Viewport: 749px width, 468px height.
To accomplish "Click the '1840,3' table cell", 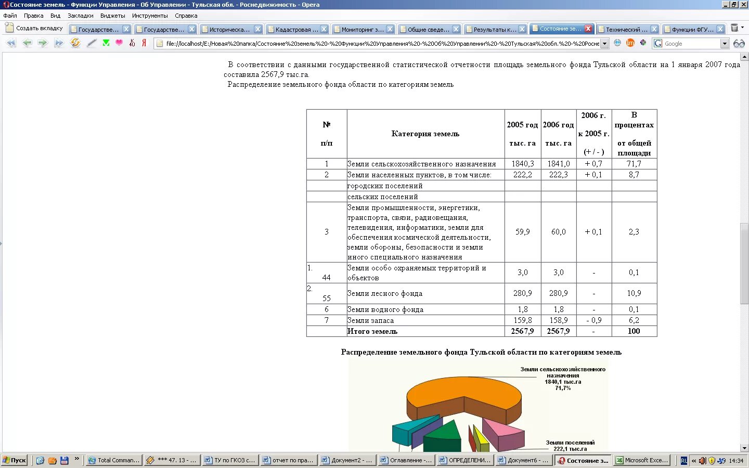I will (x=523, y=164).
